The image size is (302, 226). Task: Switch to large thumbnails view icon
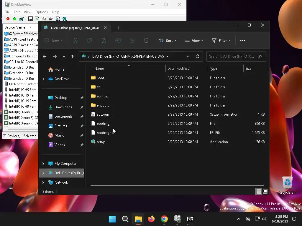[x=265, y=191]
